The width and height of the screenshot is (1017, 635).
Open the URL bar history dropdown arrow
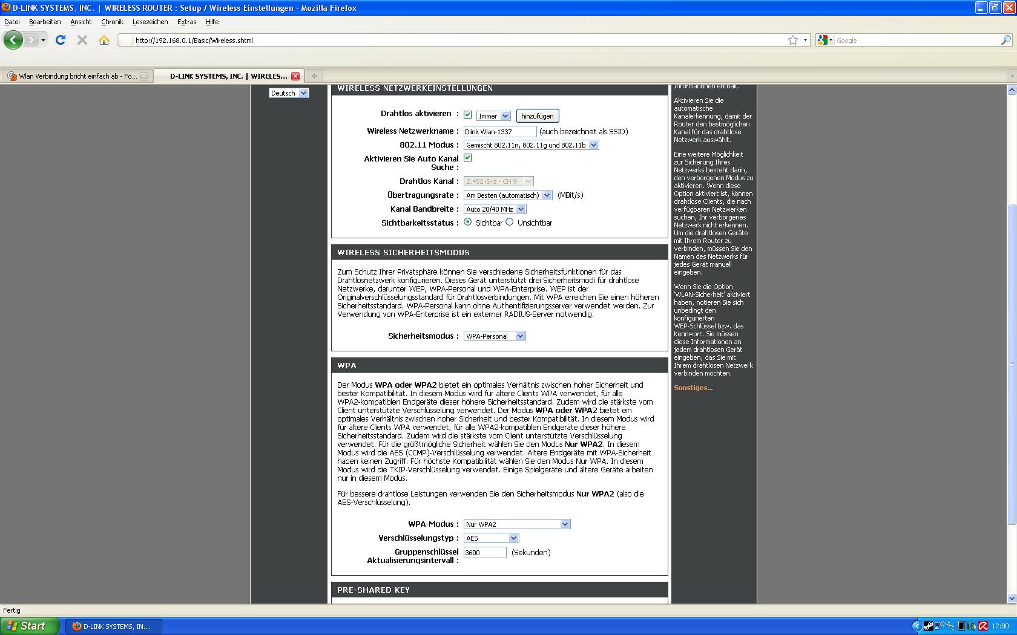[805, 41]
